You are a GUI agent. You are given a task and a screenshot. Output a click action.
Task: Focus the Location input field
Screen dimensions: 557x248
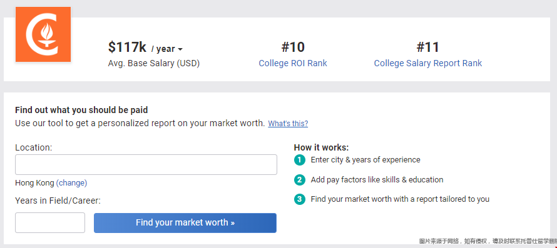(x=146, y=164)
